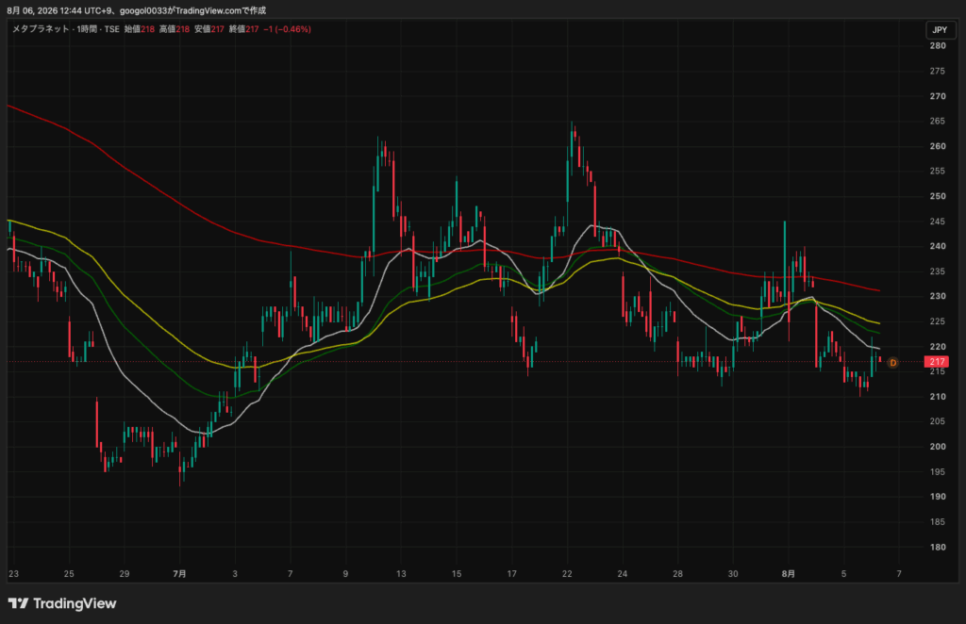Click the 安値217 low value in legend
966x624 pixels.
tap(209, 29)
